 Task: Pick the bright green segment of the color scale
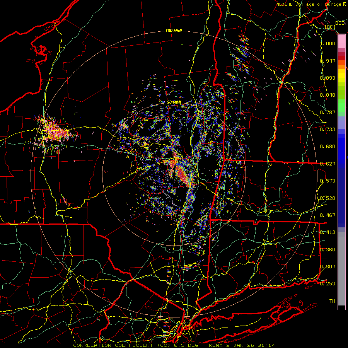pos(341,106)
